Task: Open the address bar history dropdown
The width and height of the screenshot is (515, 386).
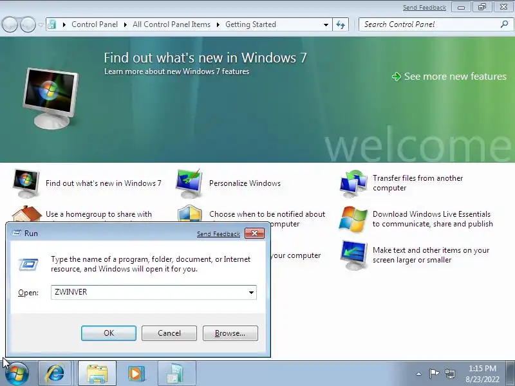Action: pyautogui.click(x=326, y=24)
